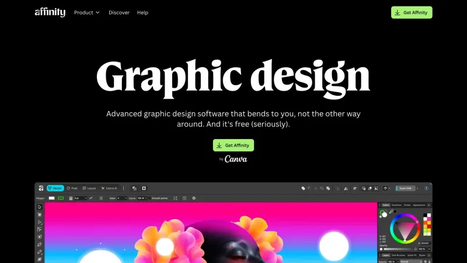
Task: Select the Contour tool
Action: coord(40,237)
